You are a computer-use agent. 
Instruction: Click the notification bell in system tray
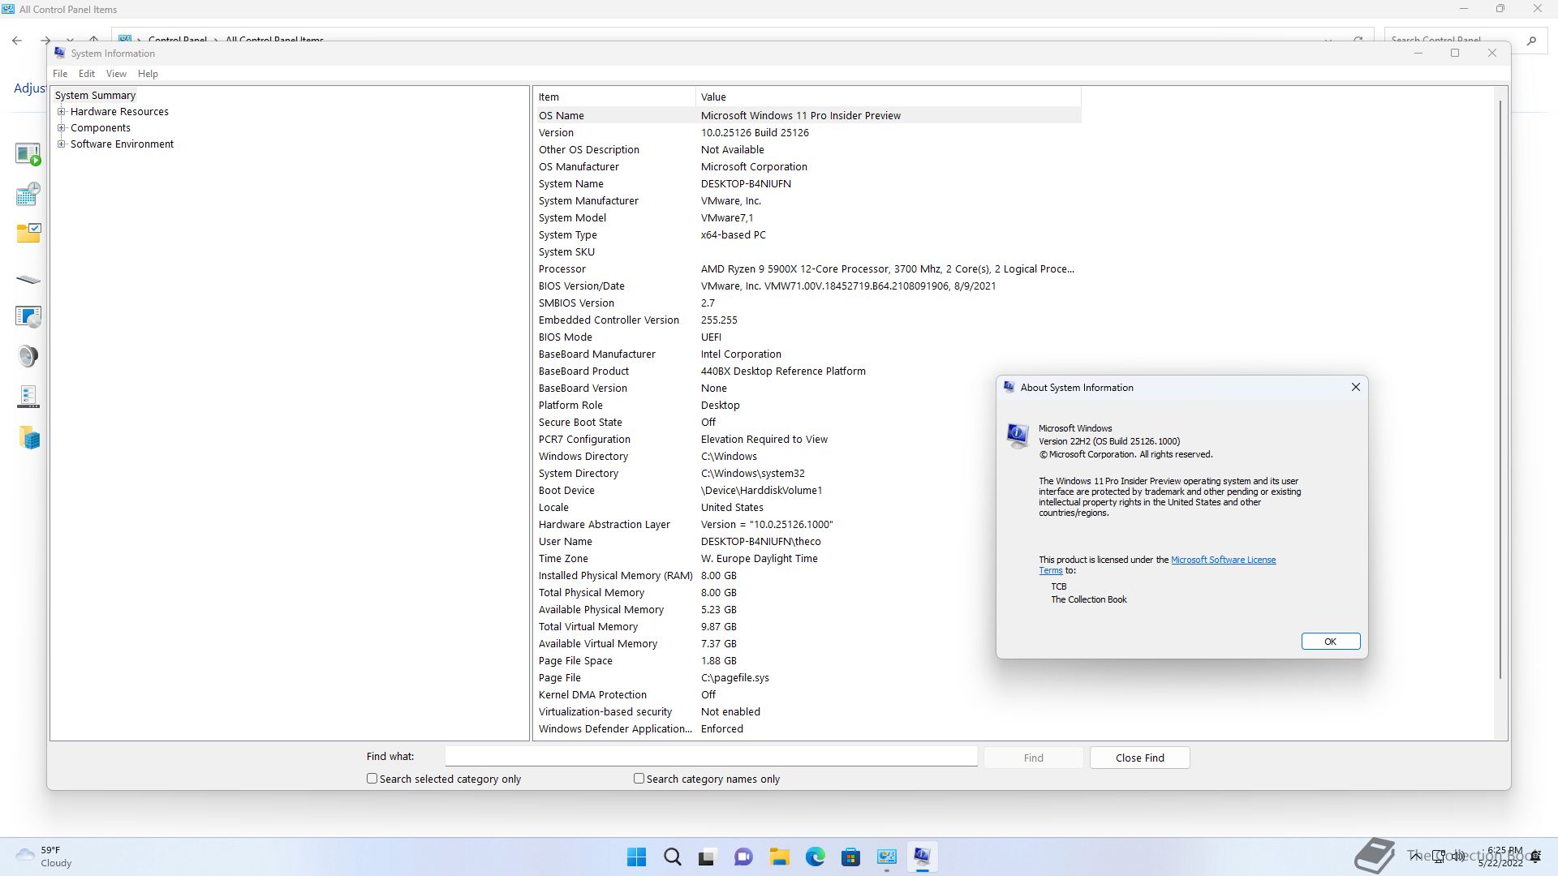point(1535,857)
